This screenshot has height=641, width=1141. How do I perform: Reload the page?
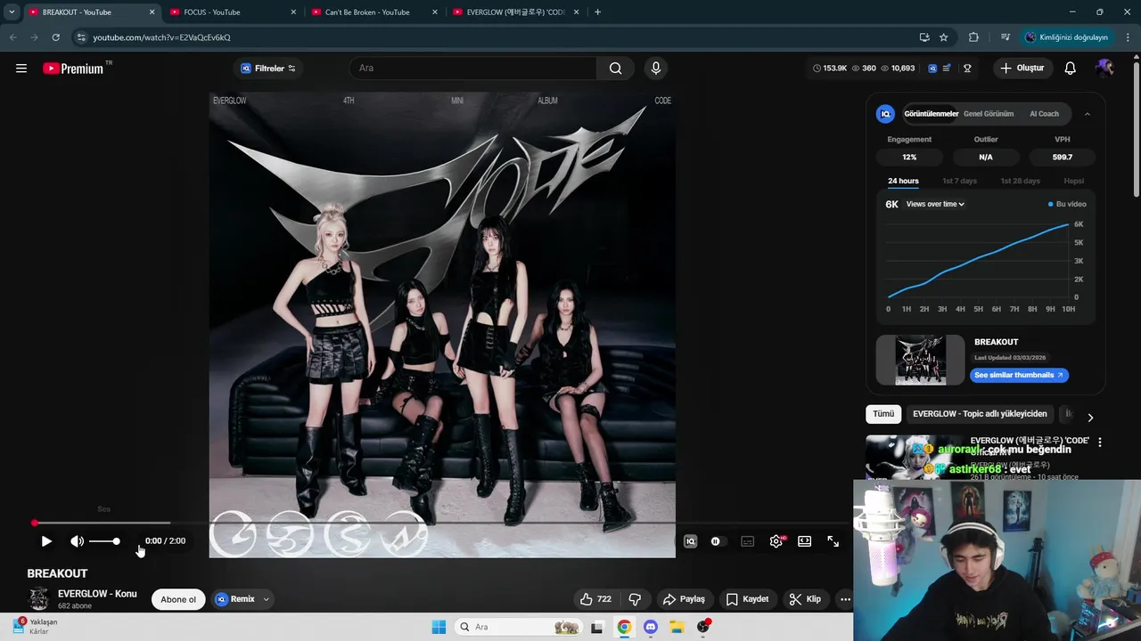point(55,37)
